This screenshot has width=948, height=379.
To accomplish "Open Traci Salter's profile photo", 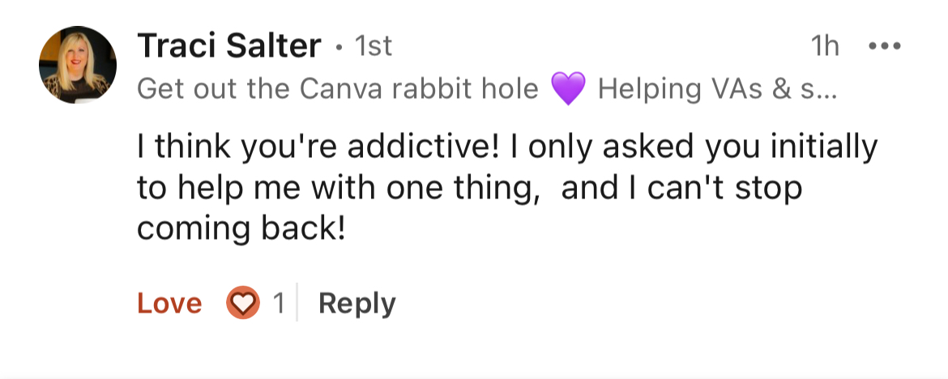I will click(78, 65).
